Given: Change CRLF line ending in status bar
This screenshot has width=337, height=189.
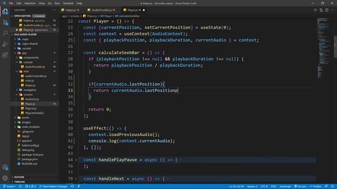Looking at the screenshot, I should click(x=273, y=186).
